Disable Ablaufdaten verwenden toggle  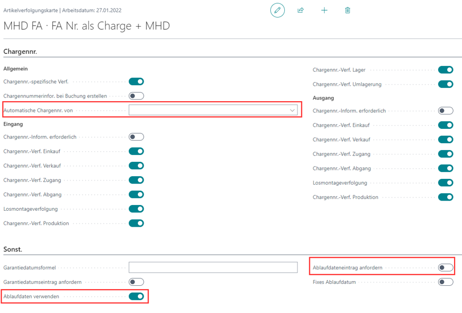pyautogui.click(x=136, y=296)
